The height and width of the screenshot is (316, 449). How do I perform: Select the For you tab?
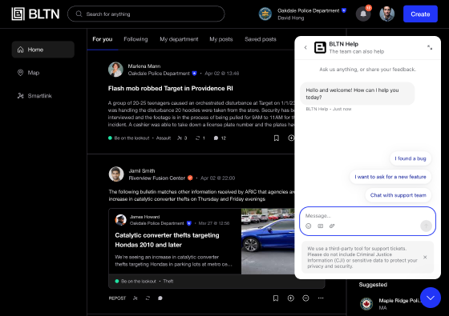coord(103,39)
